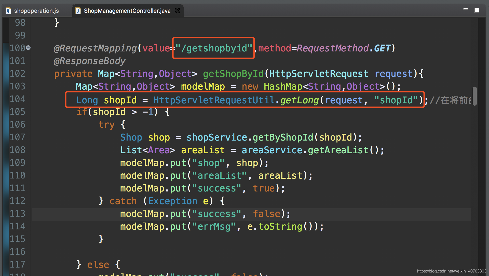Open the blog.csdn.net watermark URL

coord(451,271)
